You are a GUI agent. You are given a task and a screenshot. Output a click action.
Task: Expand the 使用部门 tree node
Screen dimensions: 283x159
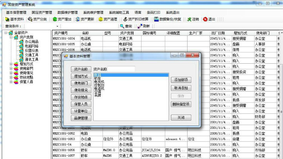[x=11, y=69]
